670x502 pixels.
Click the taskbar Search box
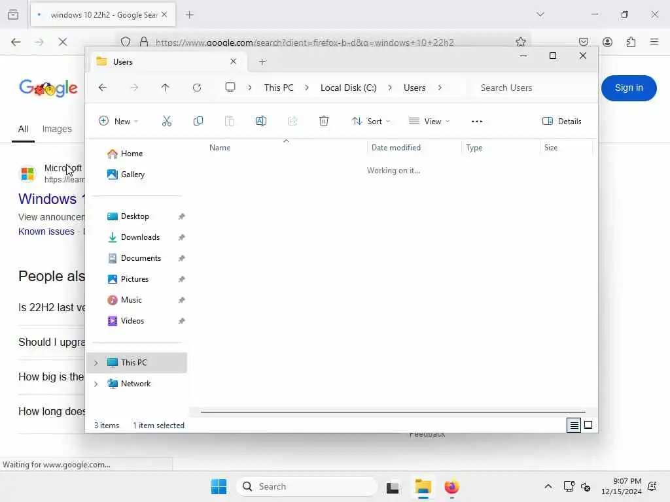coord(307,486)
